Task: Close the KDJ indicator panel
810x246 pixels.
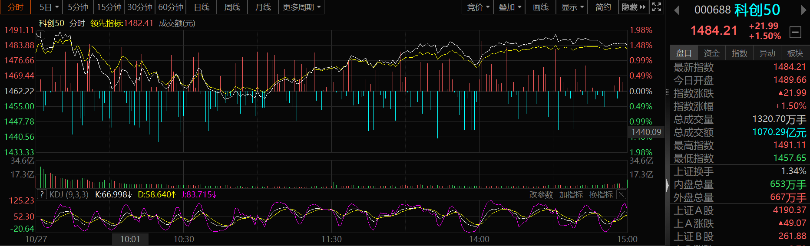Action: coord(621,194)
